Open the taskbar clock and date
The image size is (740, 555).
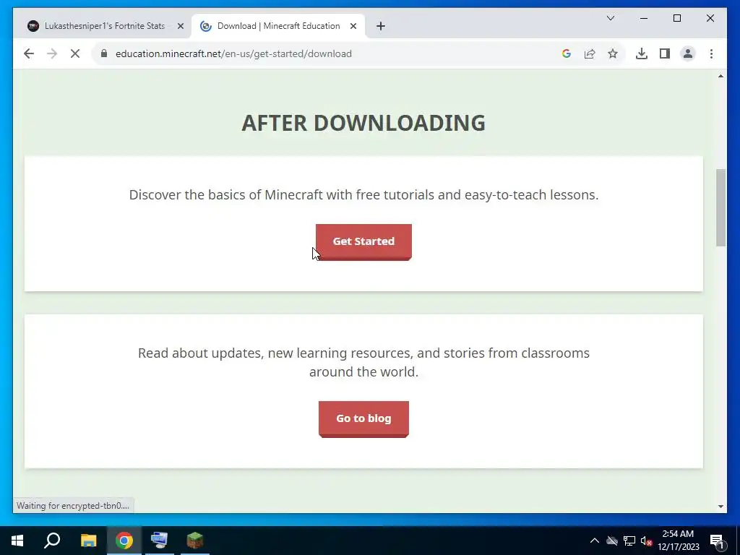678,541
